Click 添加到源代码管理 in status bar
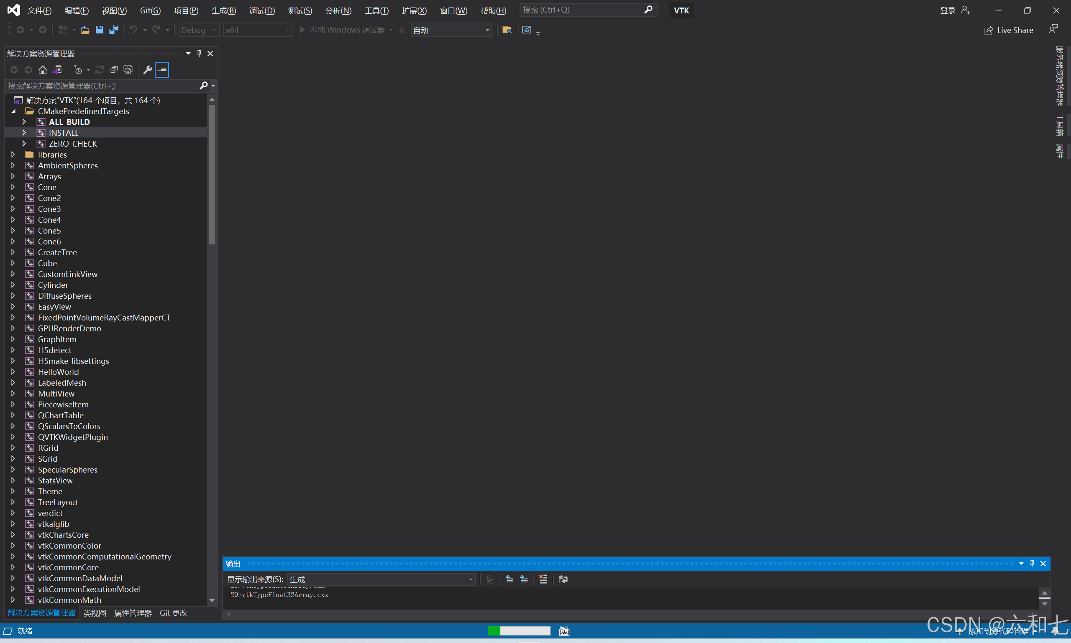Screen dimensions: 1071x643 point(998,631)
